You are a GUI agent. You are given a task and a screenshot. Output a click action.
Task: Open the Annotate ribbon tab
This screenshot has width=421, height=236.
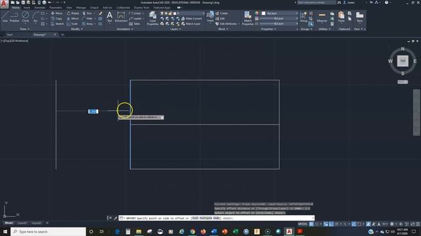coord(39,8)
